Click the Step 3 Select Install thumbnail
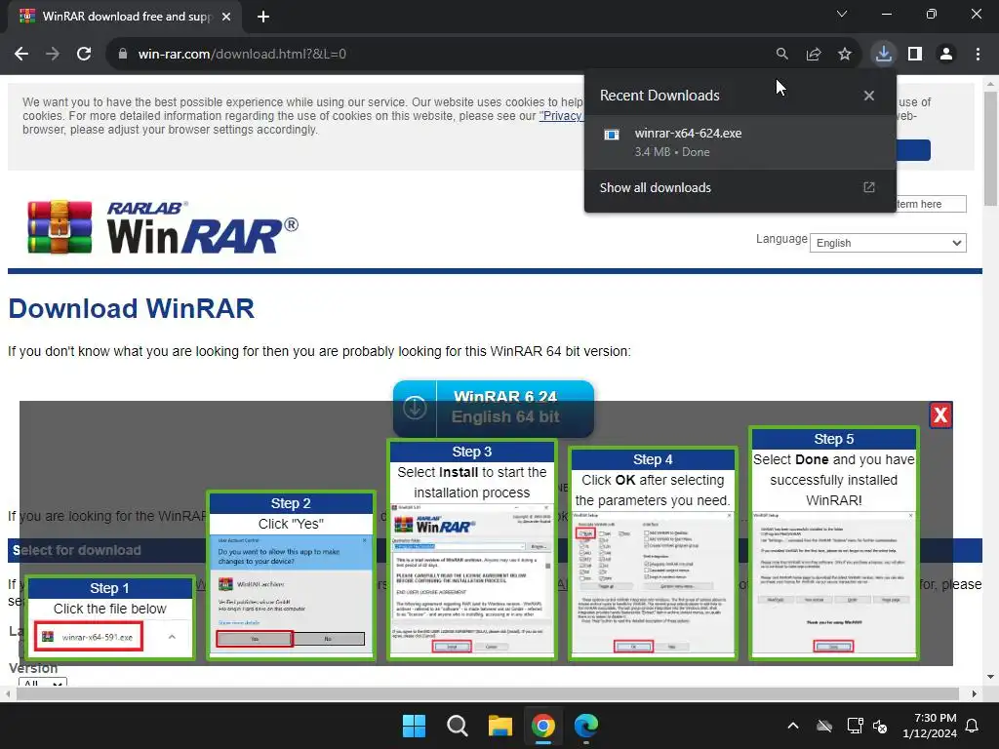This screenshot has width=999, height=749. point(471,550)
